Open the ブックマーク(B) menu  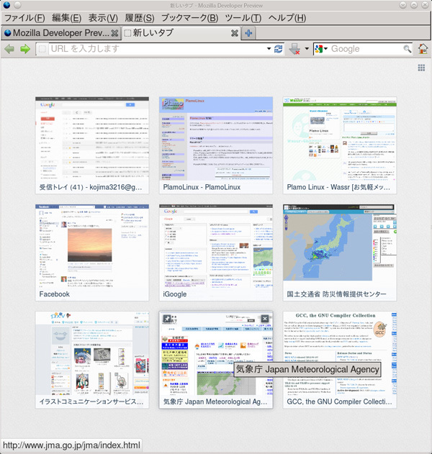(190, 18)
